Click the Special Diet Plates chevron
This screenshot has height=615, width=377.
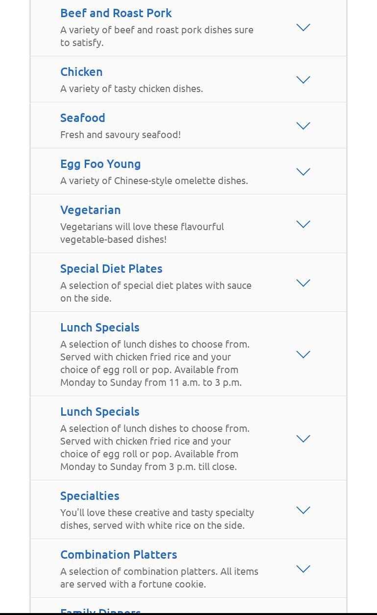[x=303, y=283]
